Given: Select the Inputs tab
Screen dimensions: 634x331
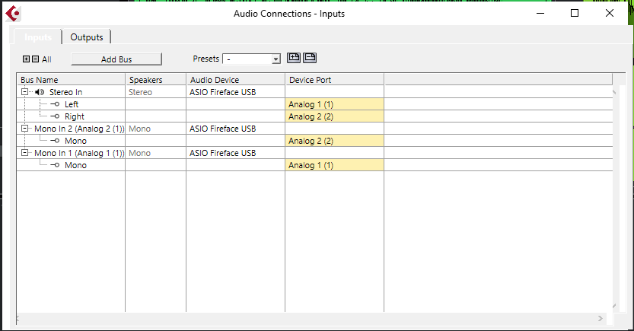Looking at the screenshot, I should point(38,37).
